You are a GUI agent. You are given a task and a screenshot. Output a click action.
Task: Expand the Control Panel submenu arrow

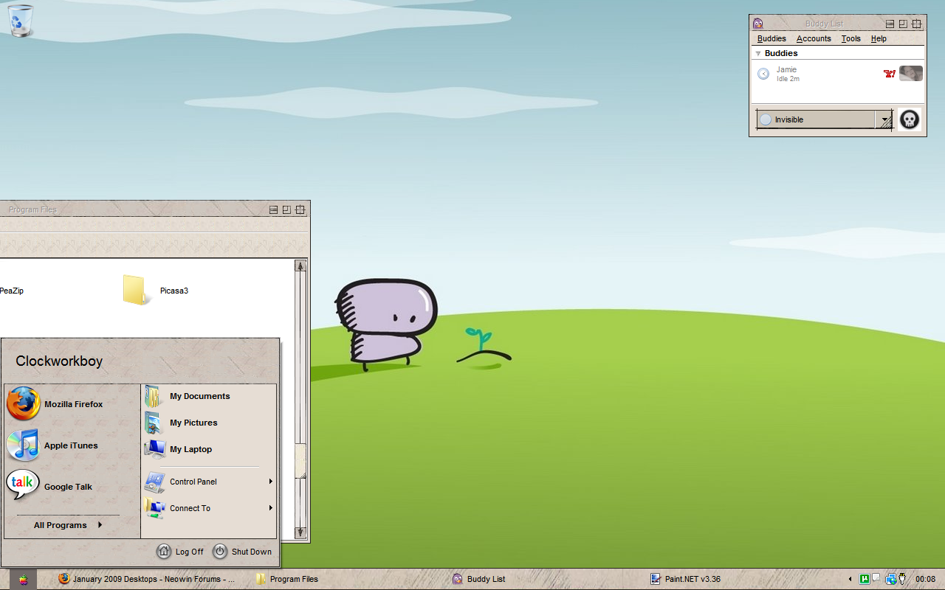271,482
